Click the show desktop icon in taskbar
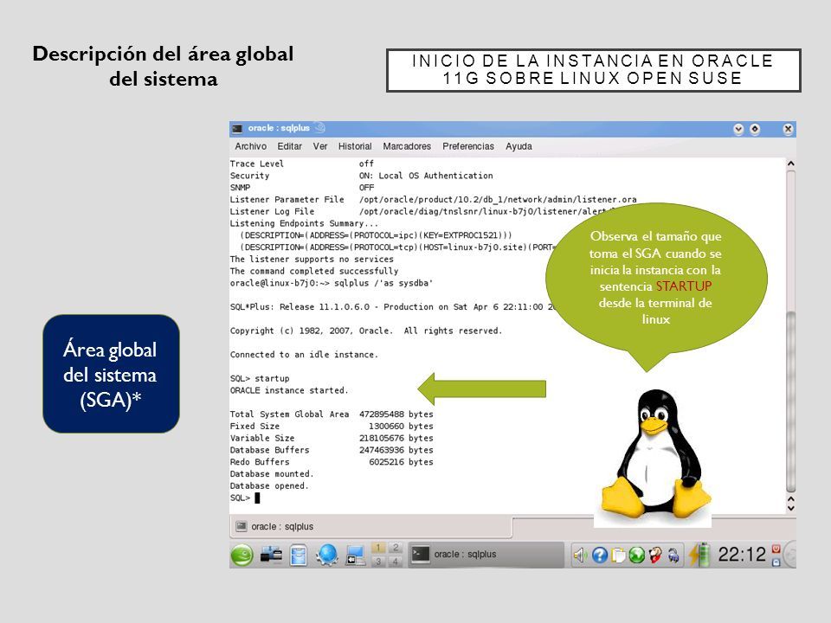 (x=355, y=555)
